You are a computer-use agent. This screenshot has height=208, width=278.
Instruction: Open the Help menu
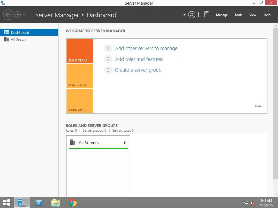coord(267,15)
